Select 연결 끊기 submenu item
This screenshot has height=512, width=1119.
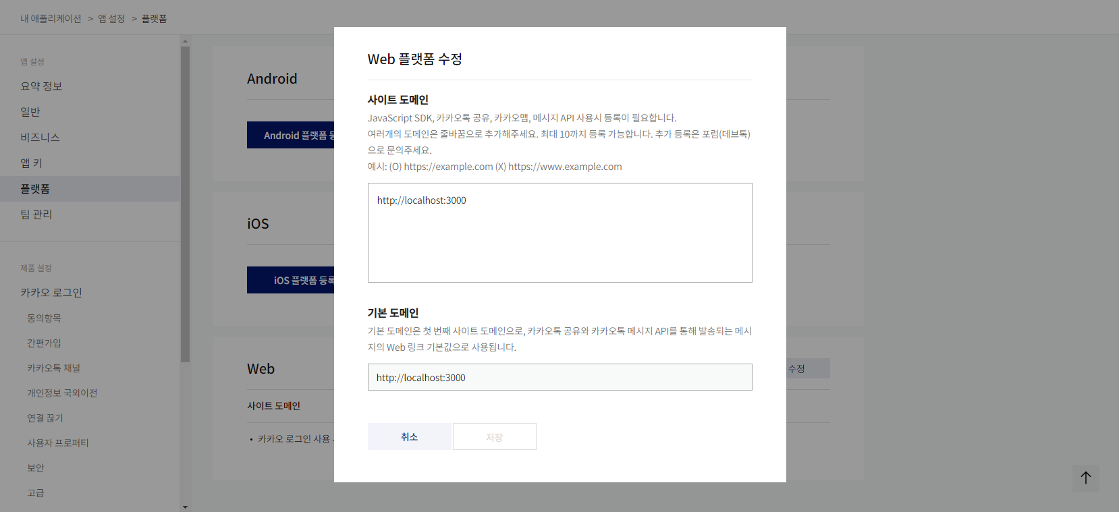tap(45, 418)
